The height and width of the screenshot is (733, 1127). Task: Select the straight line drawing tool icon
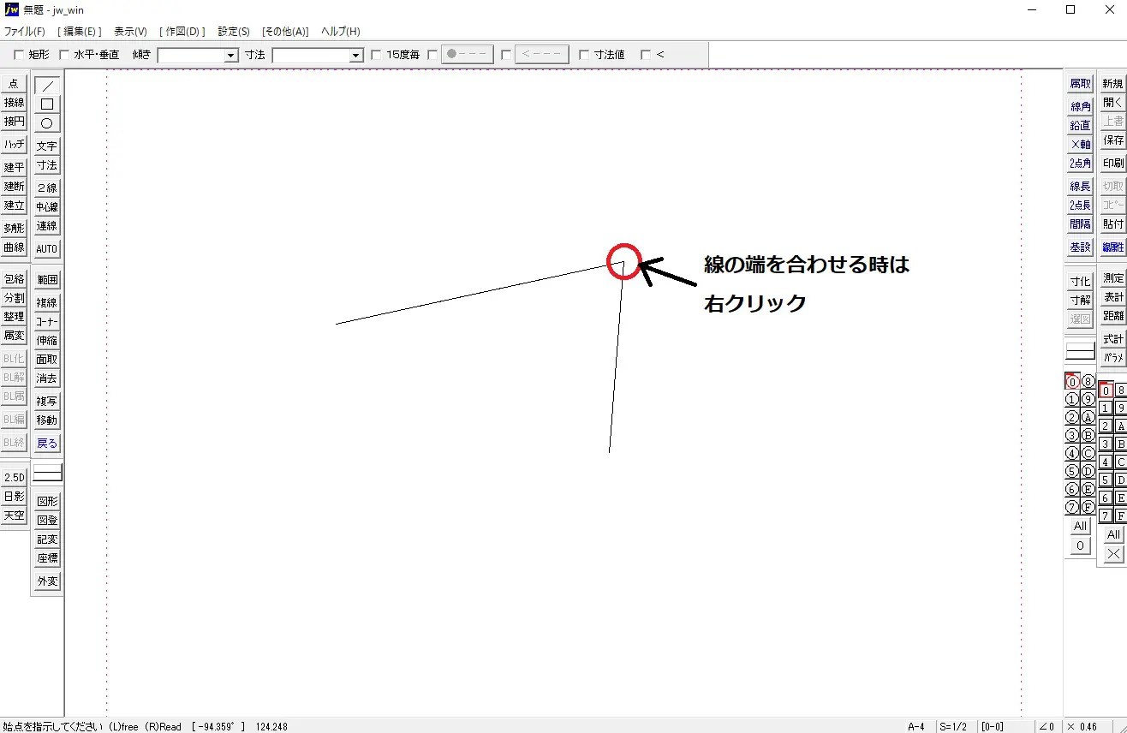tap(47, 86)
